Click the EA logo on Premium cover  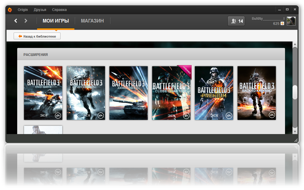click(229, 115)
